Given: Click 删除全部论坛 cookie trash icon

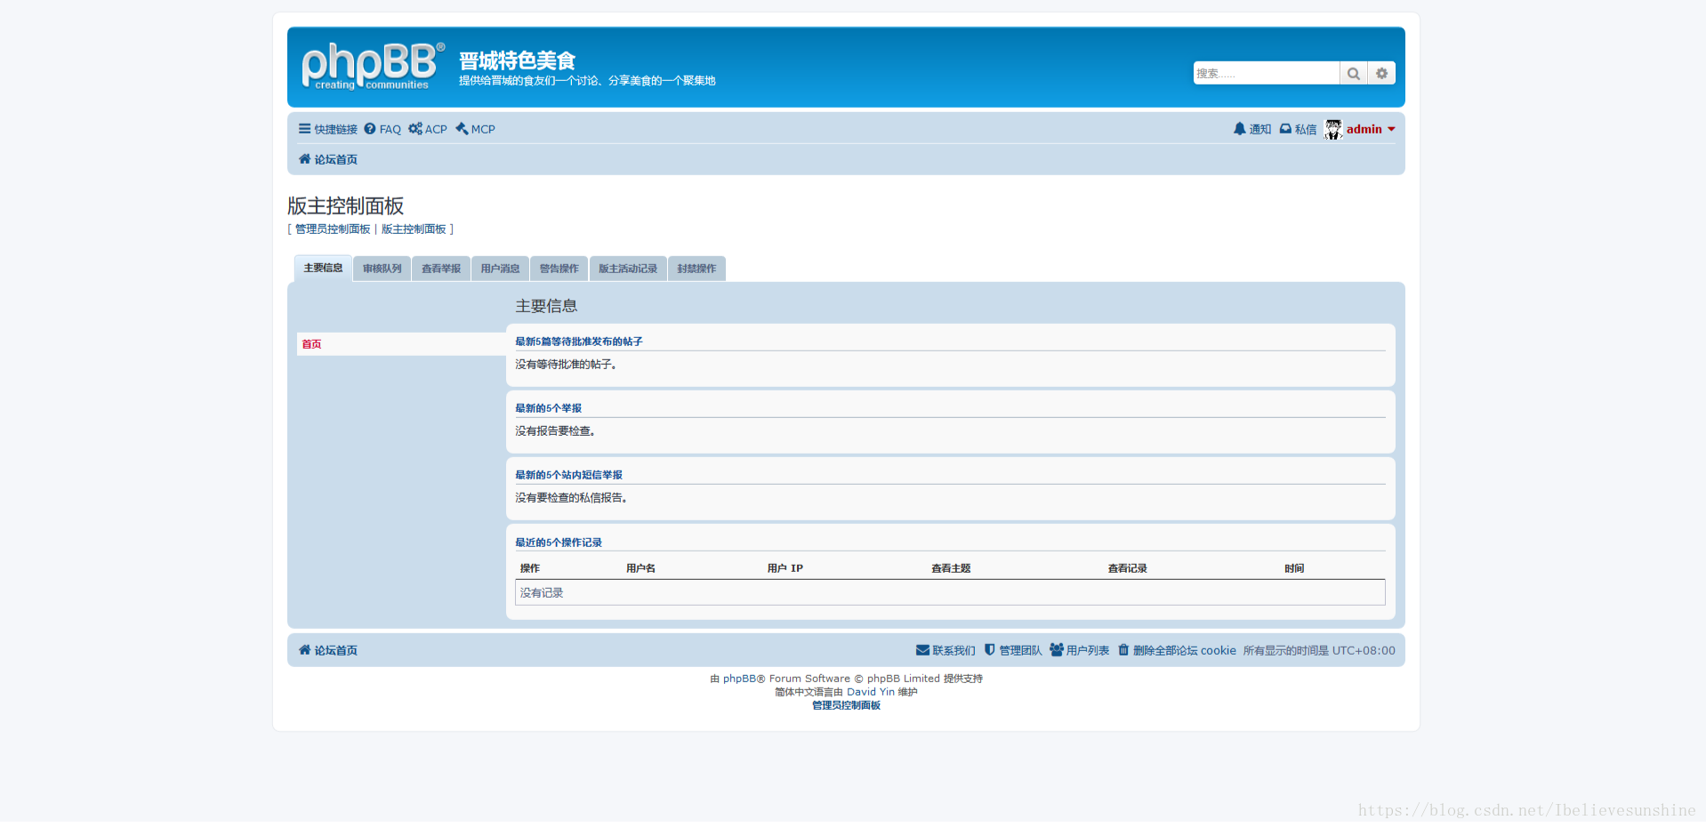Looking at the screenshot, I should (1123, 650).
